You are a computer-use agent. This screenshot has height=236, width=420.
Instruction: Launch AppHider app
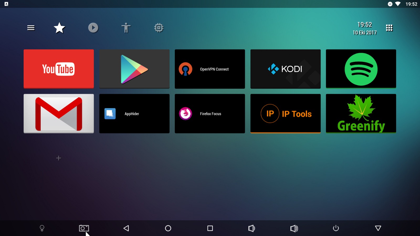[x=134, y=114]
